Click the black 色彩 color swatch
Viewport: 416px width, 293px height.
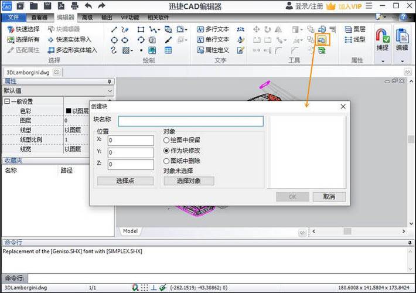[x=69, y=111]
